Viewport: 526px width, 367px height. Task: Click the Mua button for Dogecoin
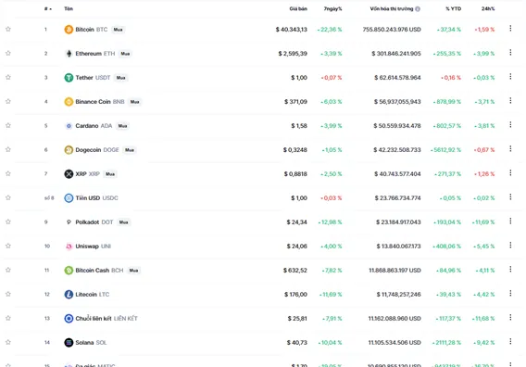[x=130, y=150]
